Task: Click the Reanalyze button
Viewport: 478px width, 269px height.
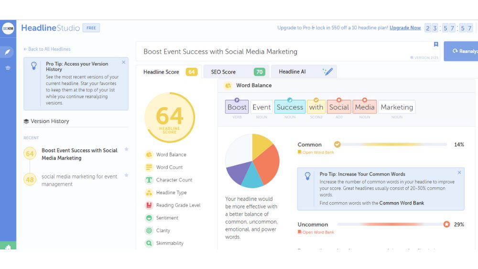Action: (x=461, y=51)
